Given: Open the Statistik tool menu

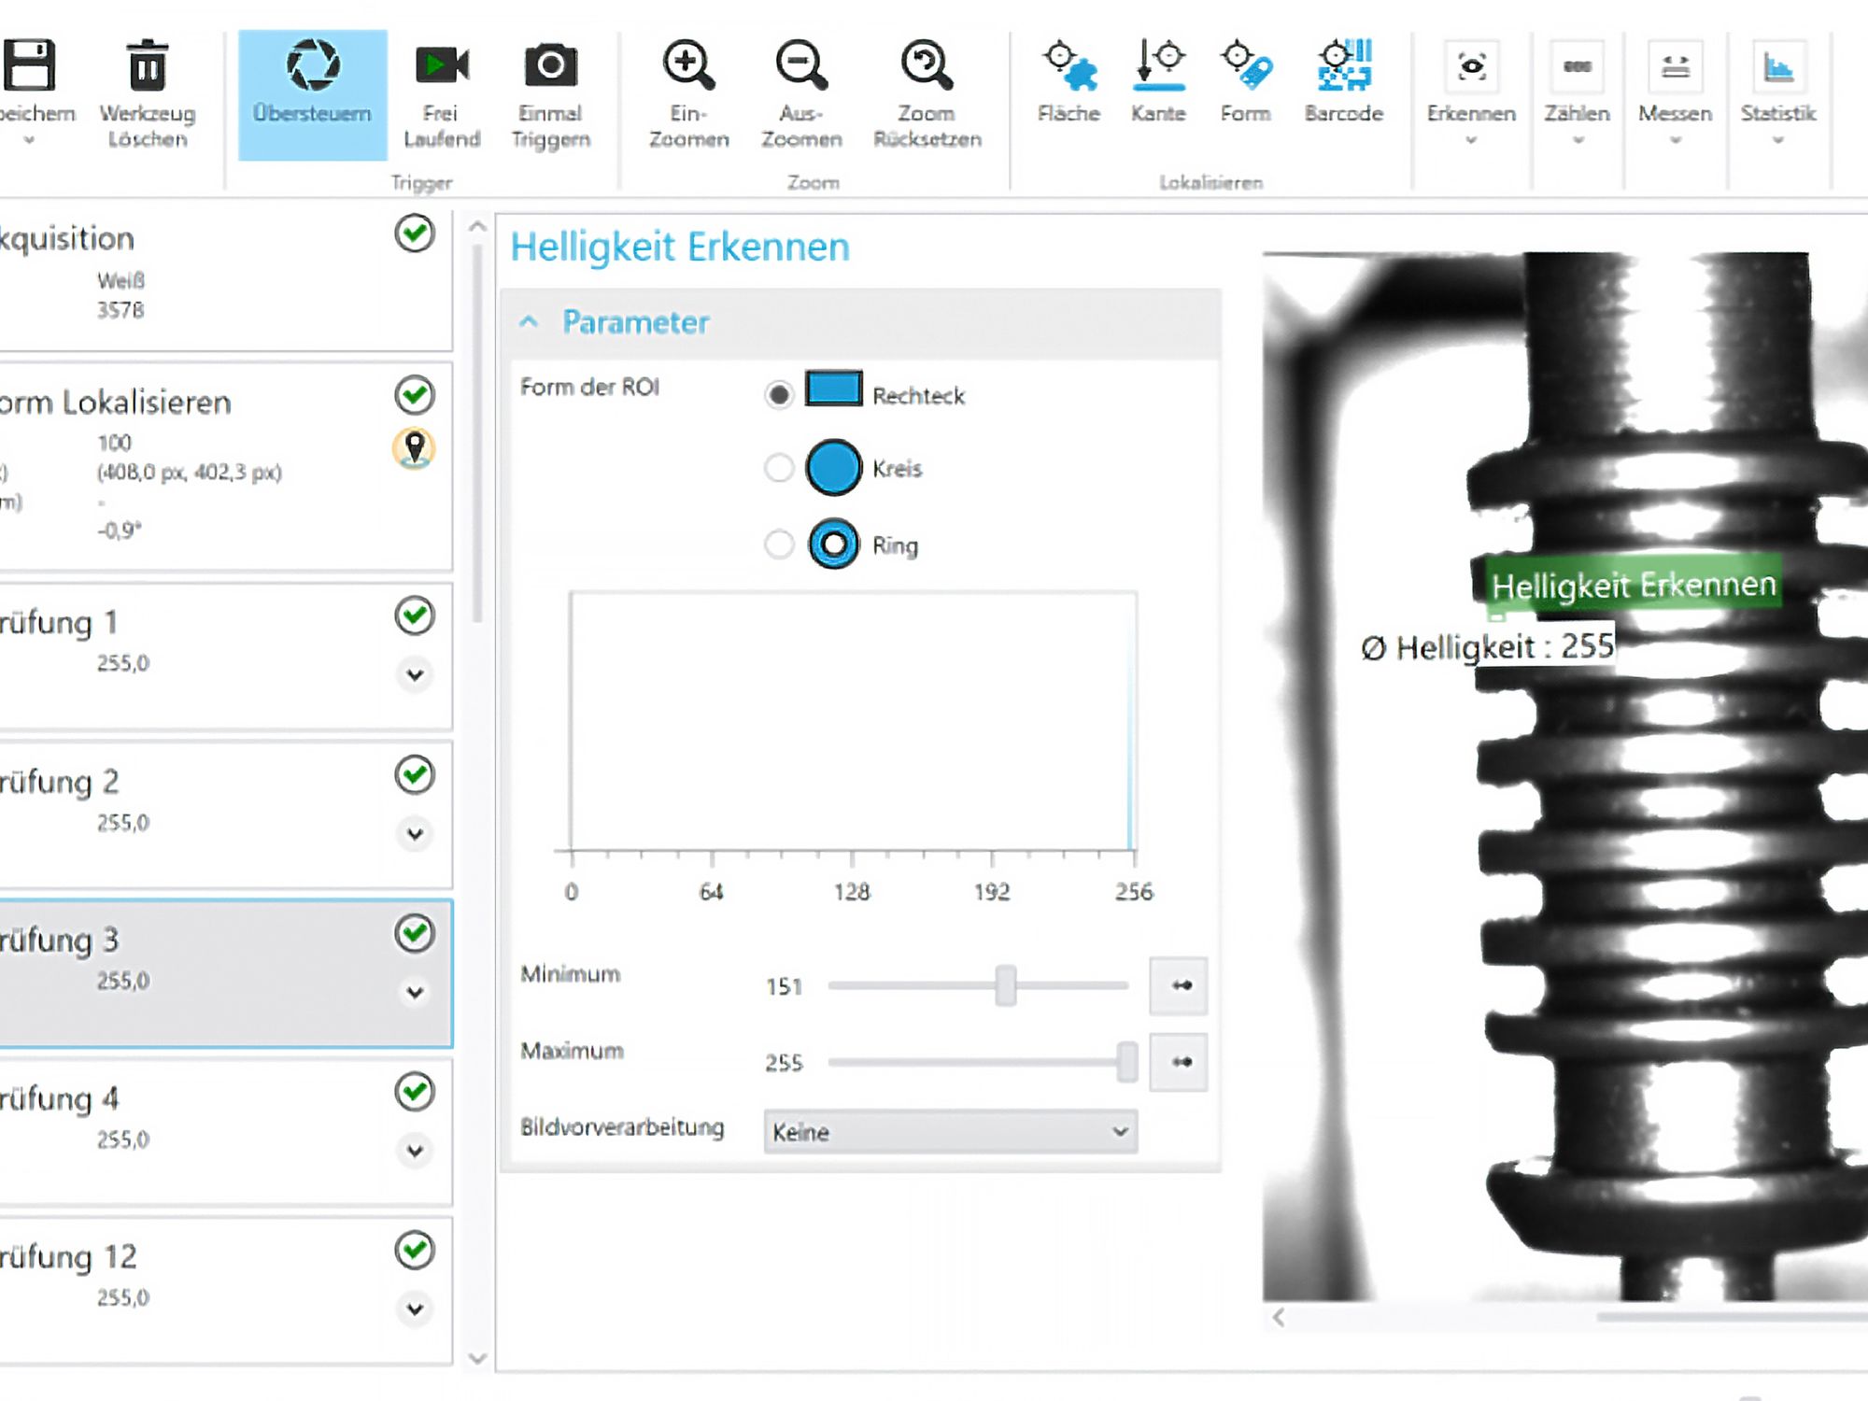Looking at the screenshot, I should click(1778, 93).
